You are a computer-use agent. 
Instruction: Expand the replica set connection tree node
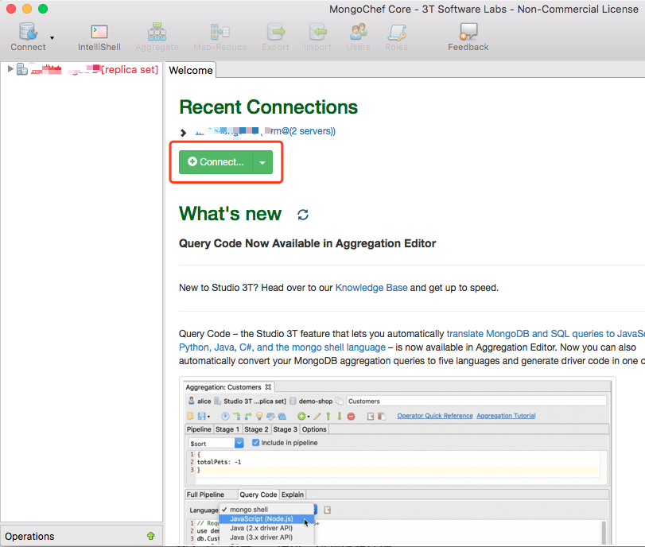click(10, 69)
